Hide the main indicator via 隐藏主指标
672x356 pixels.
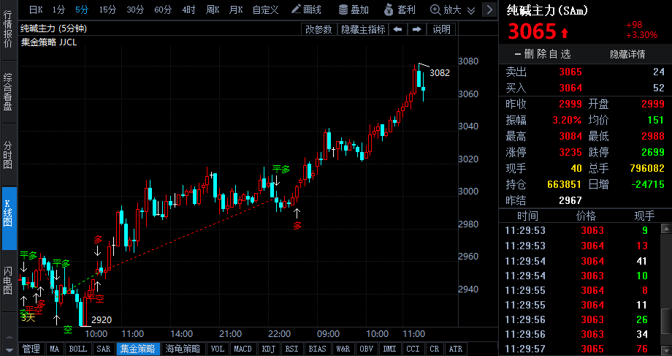(363, 29)
